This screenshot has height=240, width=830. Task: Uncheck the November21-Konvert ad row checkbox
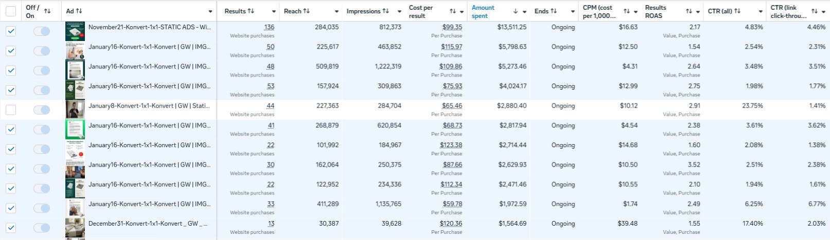(11, 31)
